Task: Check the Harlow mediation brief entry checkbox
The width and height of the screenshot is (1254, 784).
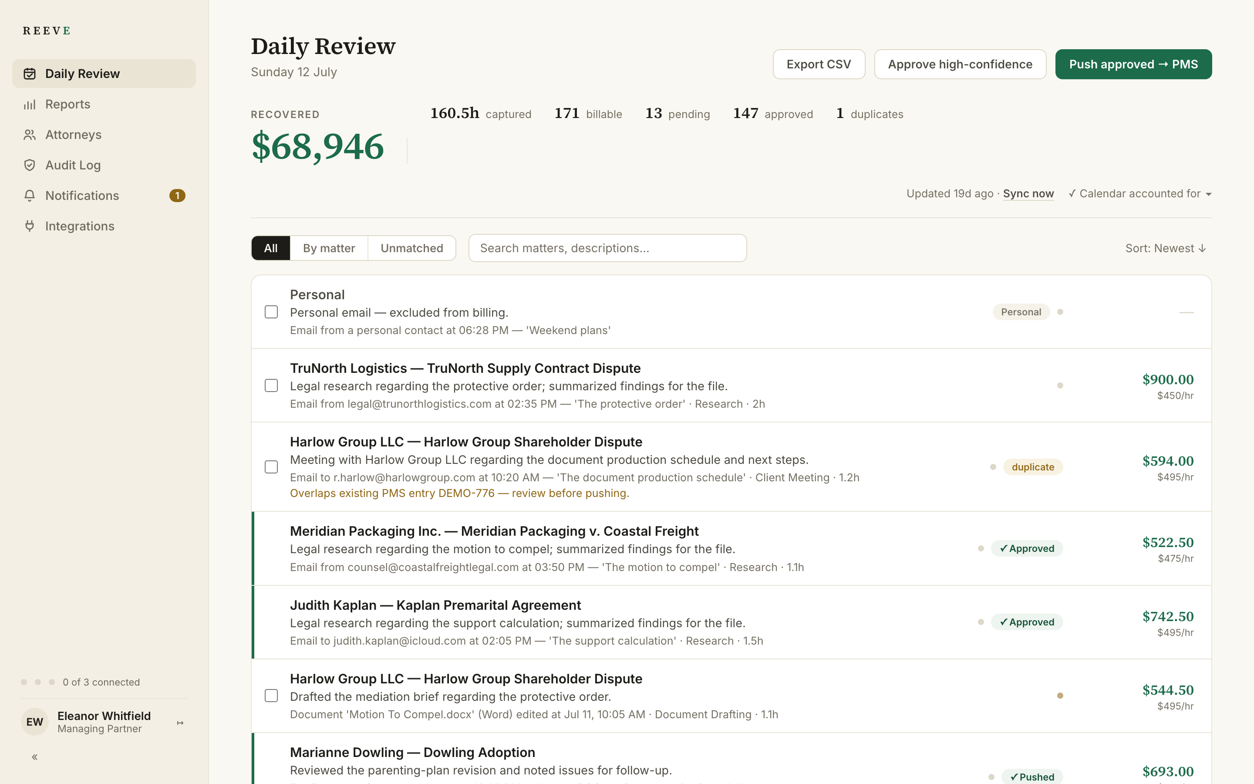Action: (271, 695)
